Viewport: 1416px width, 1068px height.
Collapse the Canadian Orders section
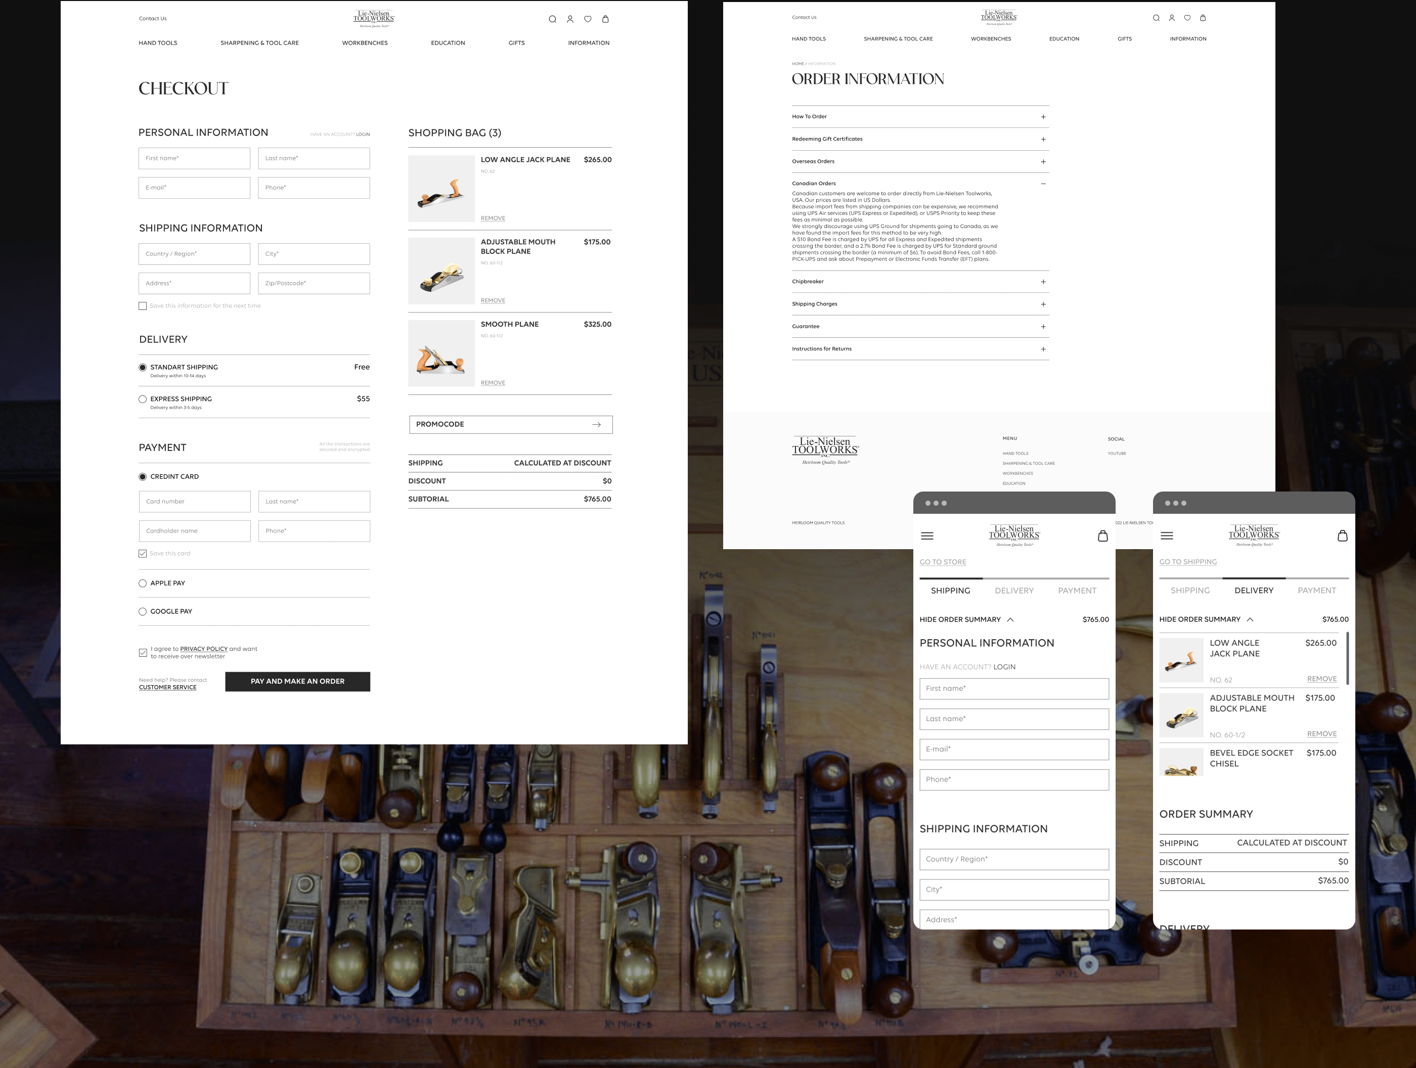pyautogui.click(x=1043, y=184)
